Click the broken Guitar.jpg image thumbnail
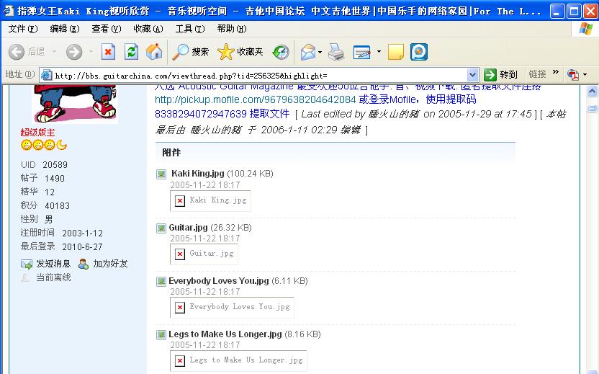Image resolution: width=599 pixels, height=374 pixels. tap(204, 254)
